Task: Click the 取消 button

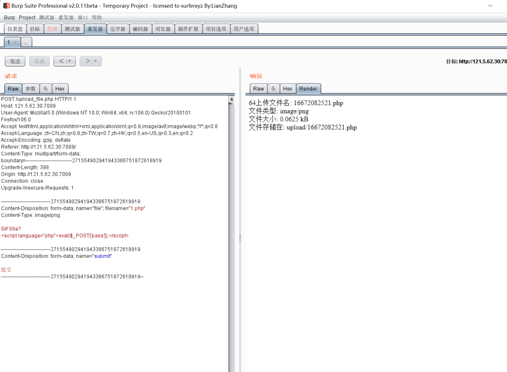Action: pyautogui.click(x=39, y=61)
